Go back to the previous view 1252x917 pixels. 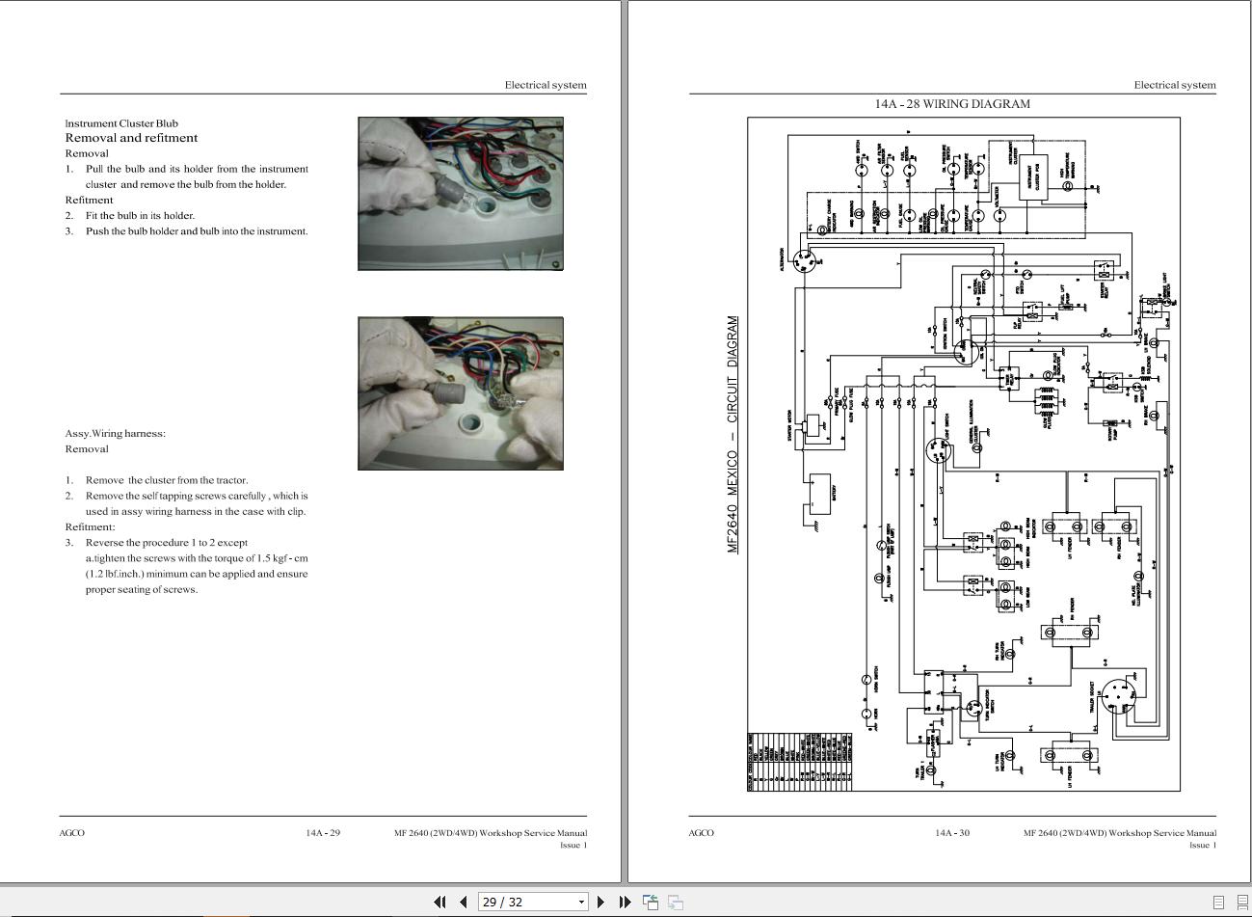[x=651, y=902]
